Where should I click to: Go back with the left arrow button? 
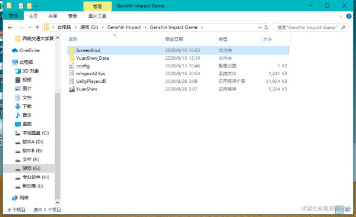tap(10, 28)
